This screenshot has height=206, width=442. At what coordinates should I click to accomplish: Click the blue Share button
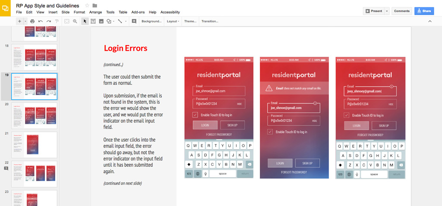[424, 11]
